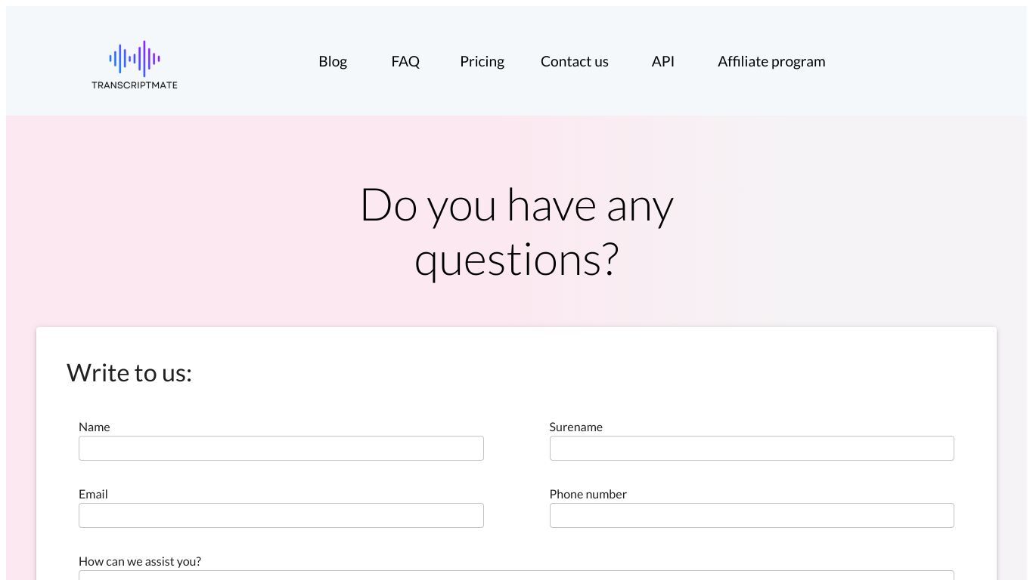The height and width of the screenshot is (580, 1033).
Task: Click the Phone number input field
Action: click(x=752, y=515)
